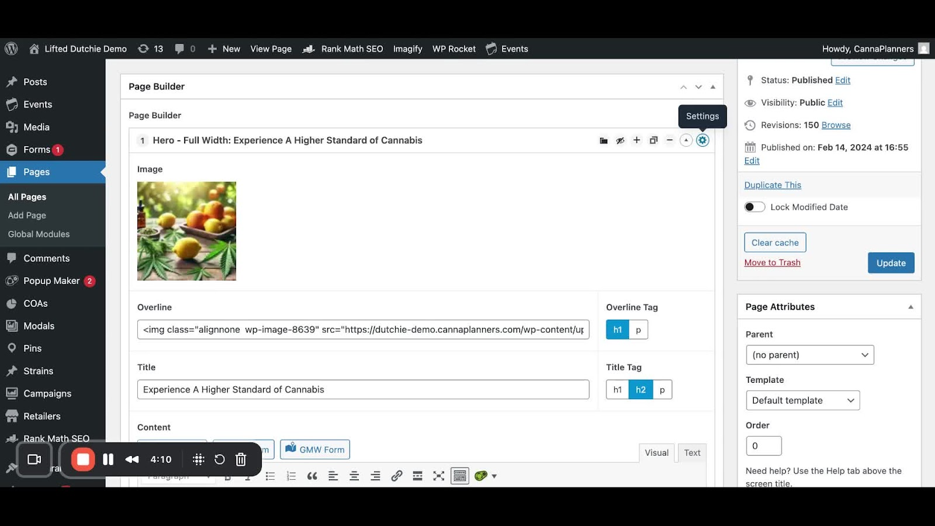
Task: Open Imagify in admin bar
Action: click(x=407, y=49)
